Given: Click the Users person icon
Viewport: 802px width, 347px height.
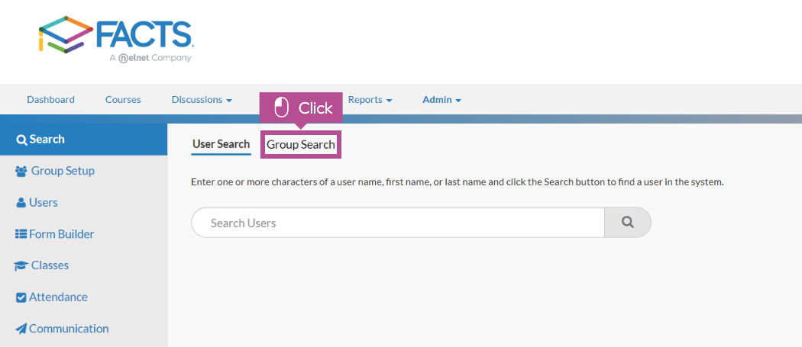Looking at the screenshot, I should [x=21, y=203].
